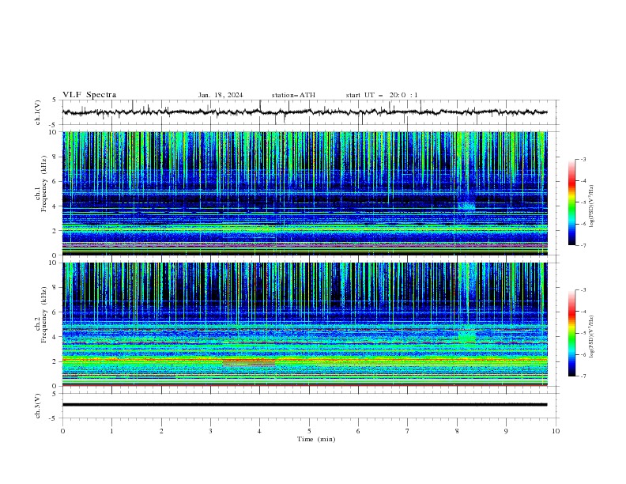This screenshot has height=484, width=626.
Task: Click time axis tick label "9"
Action: 506,431
